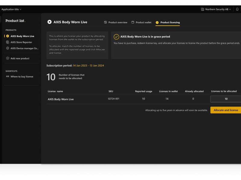This screenshot has width=241, height=180.
Task: Click the AXIS Body Worn Live is in grace period title
Action: [x=145, y=37]
